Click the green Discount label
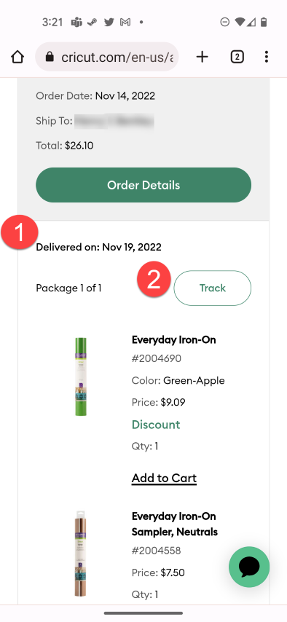 click(156, 425)
